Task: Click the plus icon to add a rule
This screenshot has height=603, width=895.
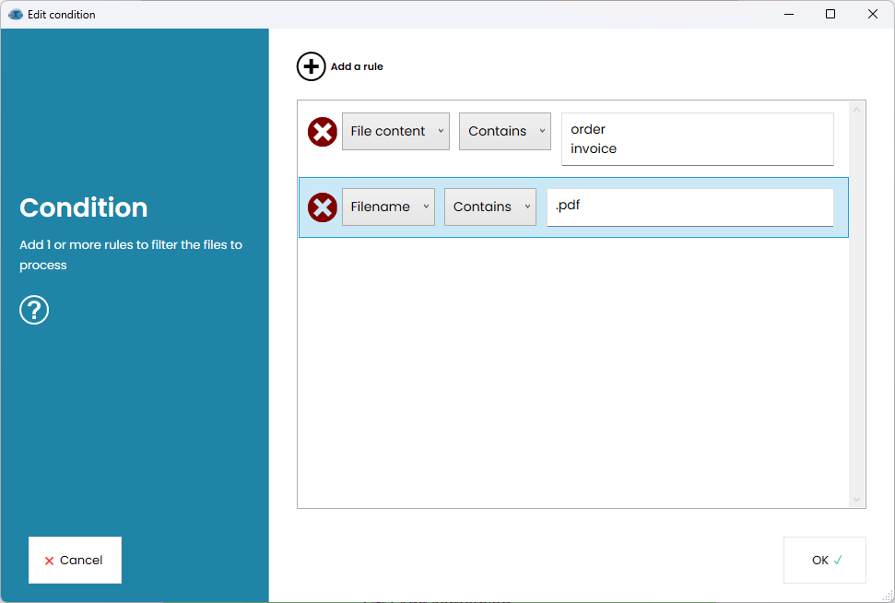Action: [x=311, y=66]
